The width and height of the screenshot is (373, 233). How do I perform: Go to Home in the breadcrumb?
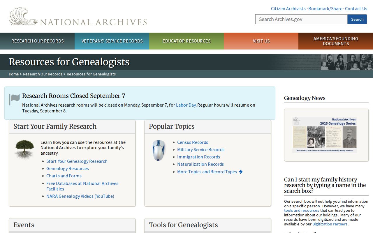point(14,74)
